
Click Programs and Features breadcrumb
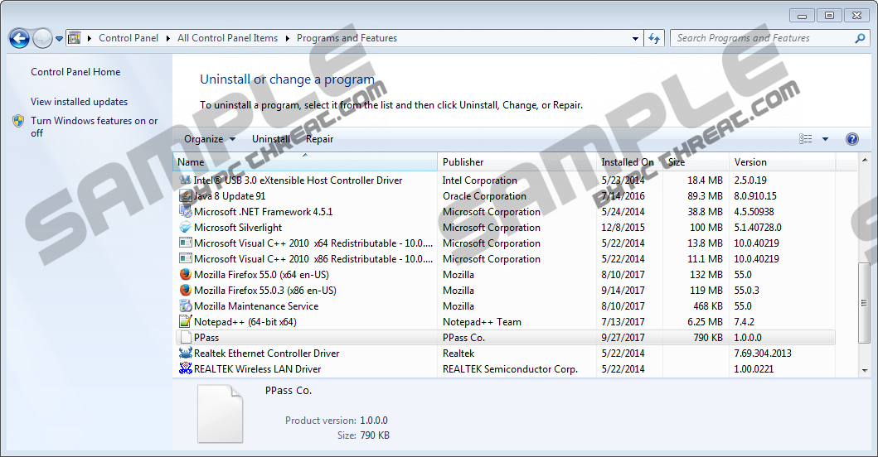pos(347,38)
